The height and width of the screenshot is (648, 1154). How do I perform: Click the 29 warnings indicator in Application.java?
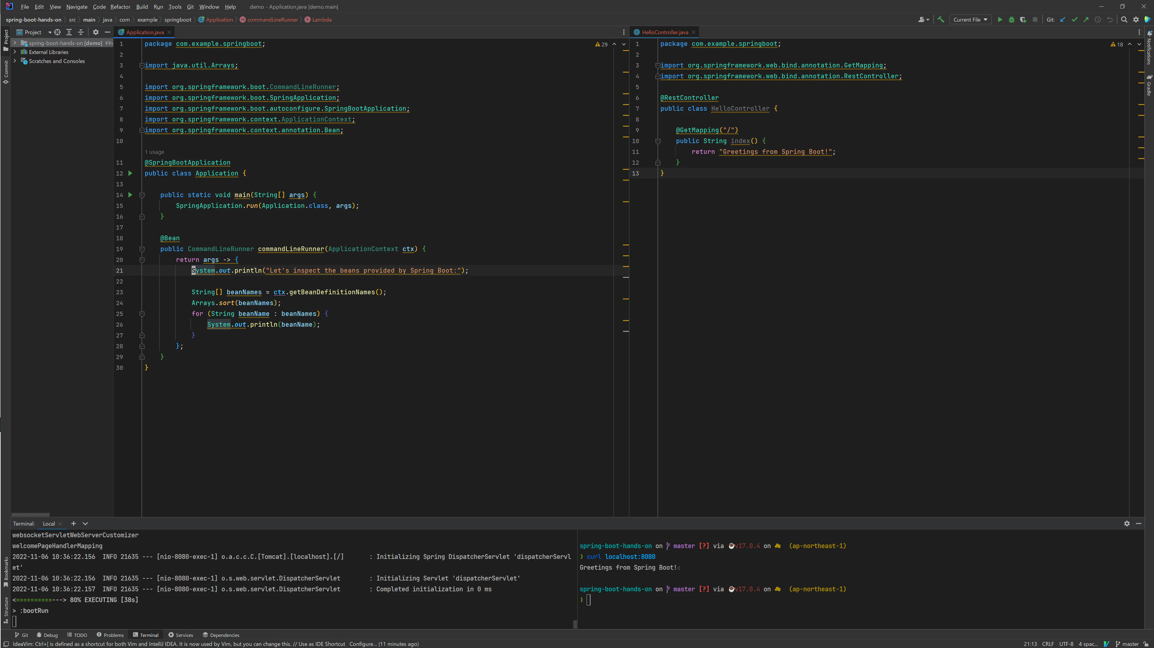point(602,44)
